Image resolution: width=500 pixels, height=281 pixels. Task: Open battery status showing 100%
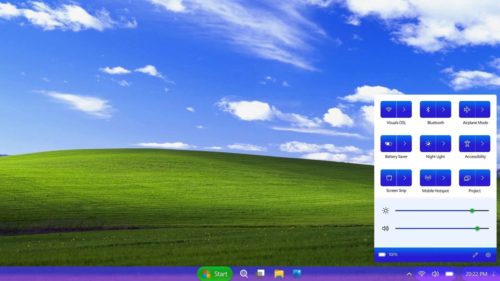[388, 254]
